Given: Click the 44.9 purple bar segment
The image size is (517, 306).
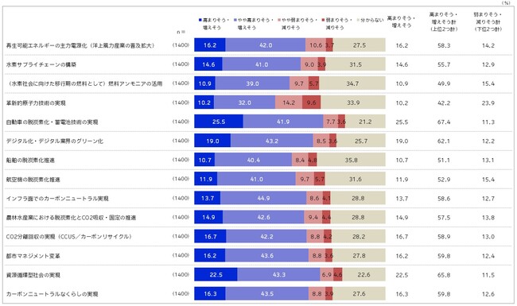Looking at the screenshot, I should [263, 198].
